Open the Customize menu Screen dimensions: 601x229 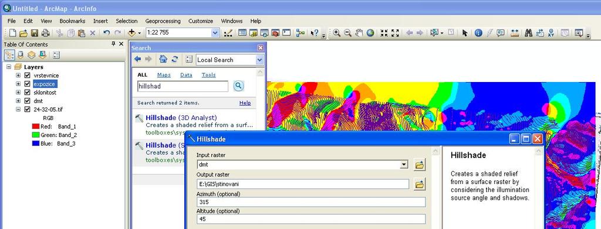click(201, 21)
